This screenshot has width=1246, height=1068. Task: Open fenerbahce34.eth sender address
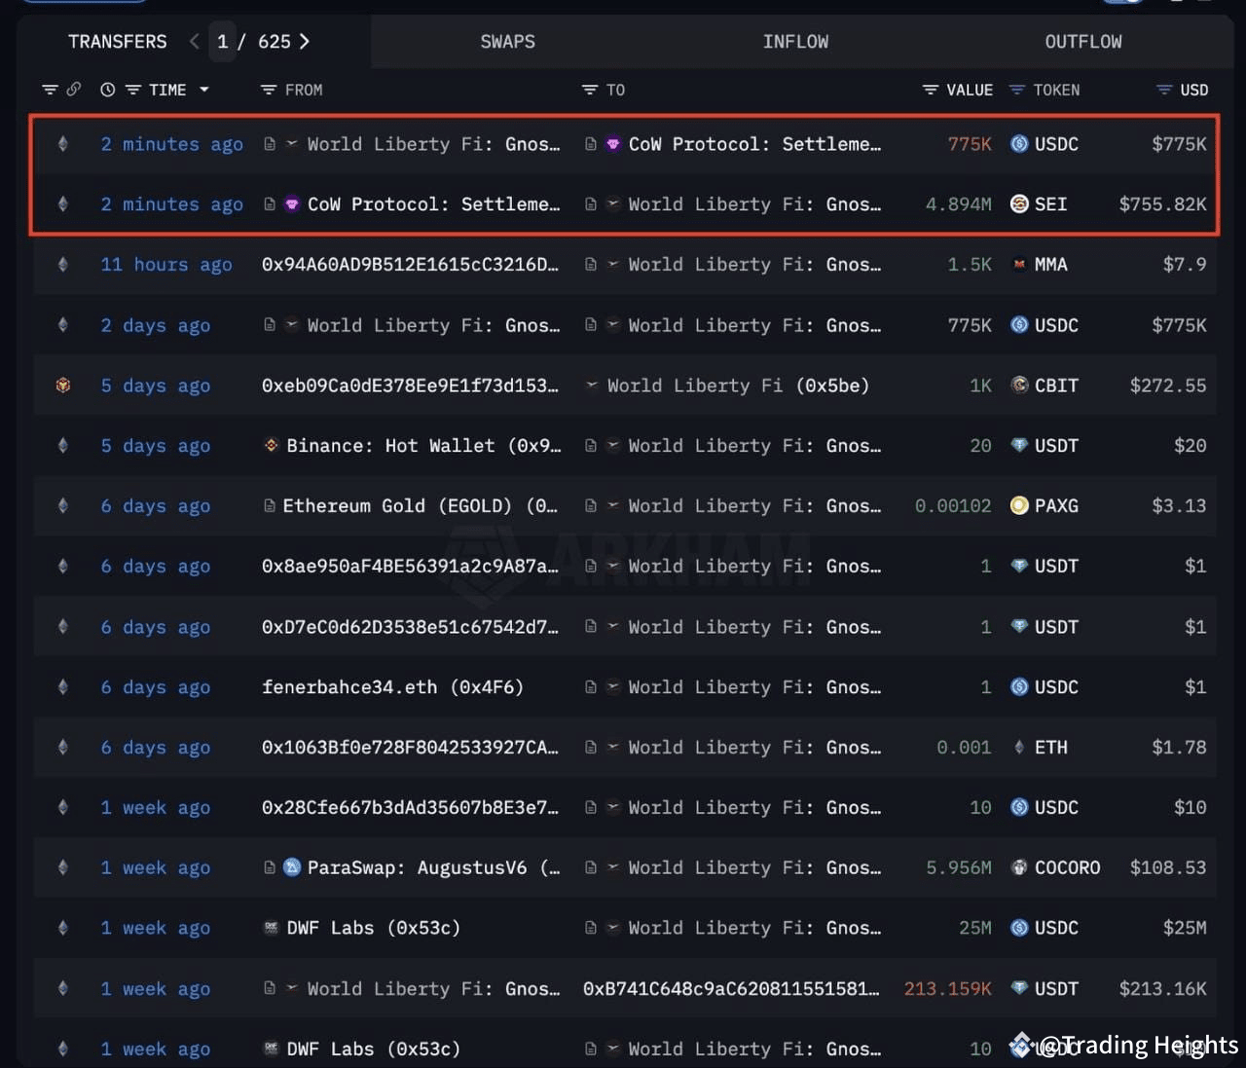coord(392,687)
